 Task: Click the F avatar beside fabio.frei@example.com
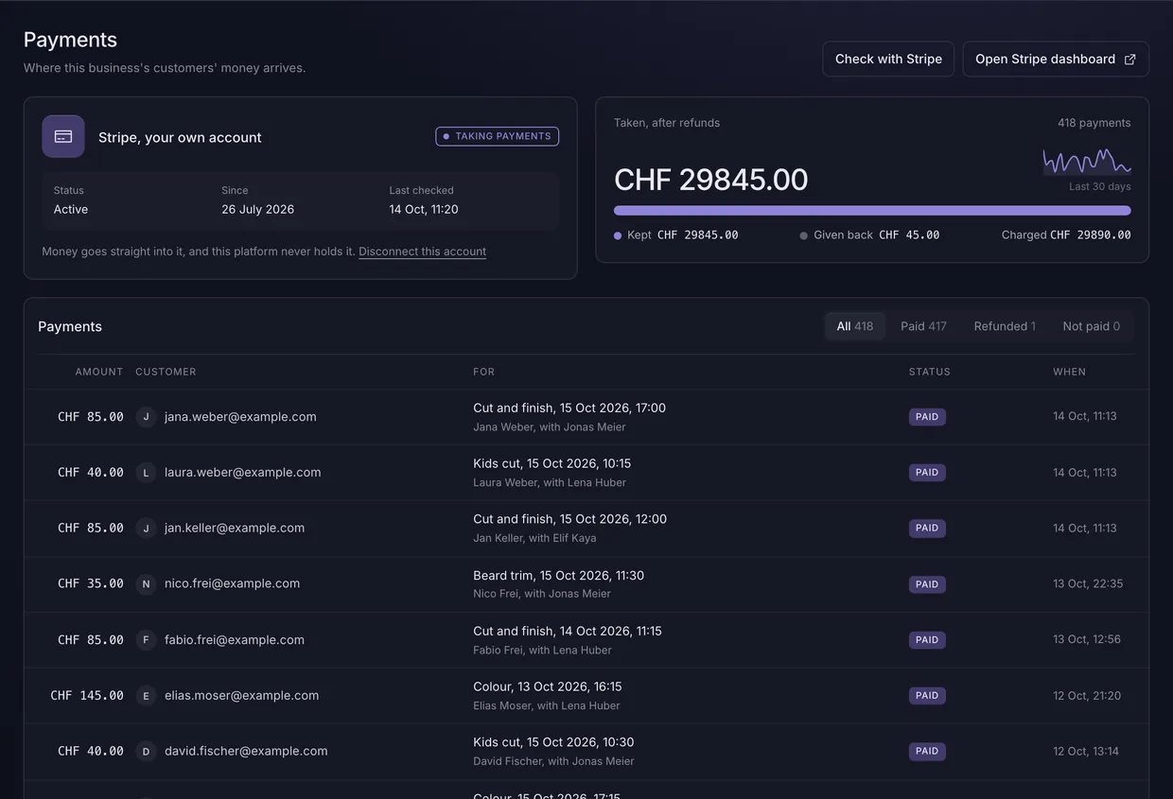146,640
